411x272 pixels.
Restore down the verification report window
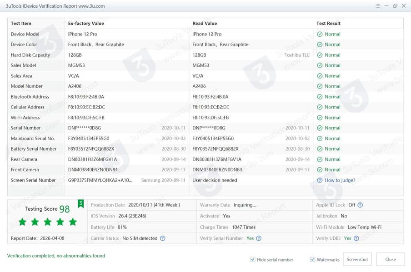coord(395,6)
